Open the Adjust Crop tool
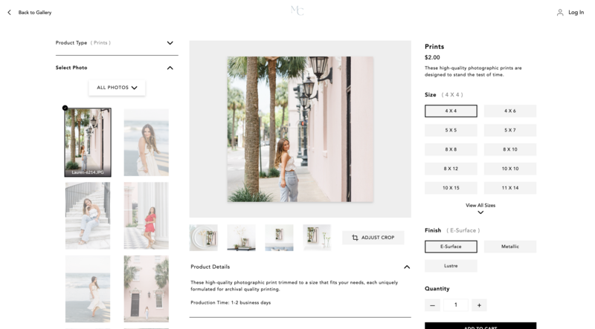This screenshot has height=329, width=595. point(373,238)
